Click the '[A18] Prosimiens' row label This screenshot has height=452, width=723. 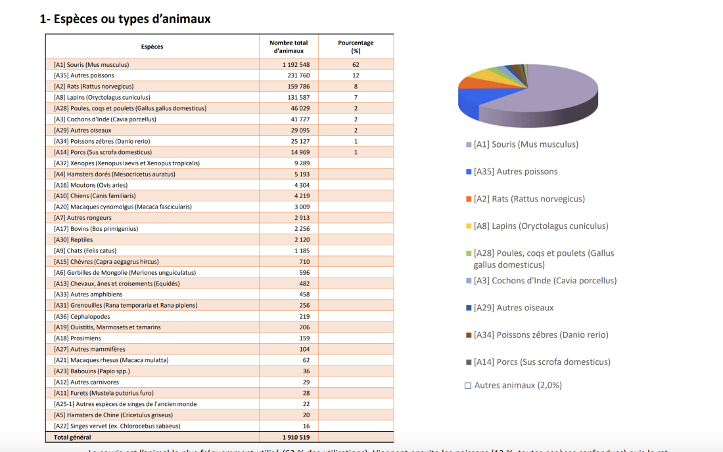coord(77,339)
